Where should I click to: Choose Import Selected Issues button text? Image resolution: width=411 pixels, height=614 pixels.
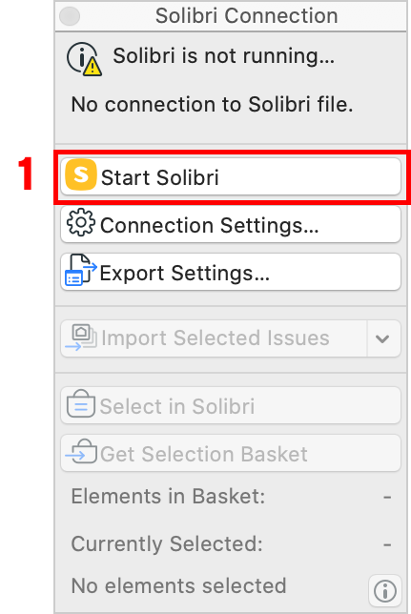click(x=216, y=338)
